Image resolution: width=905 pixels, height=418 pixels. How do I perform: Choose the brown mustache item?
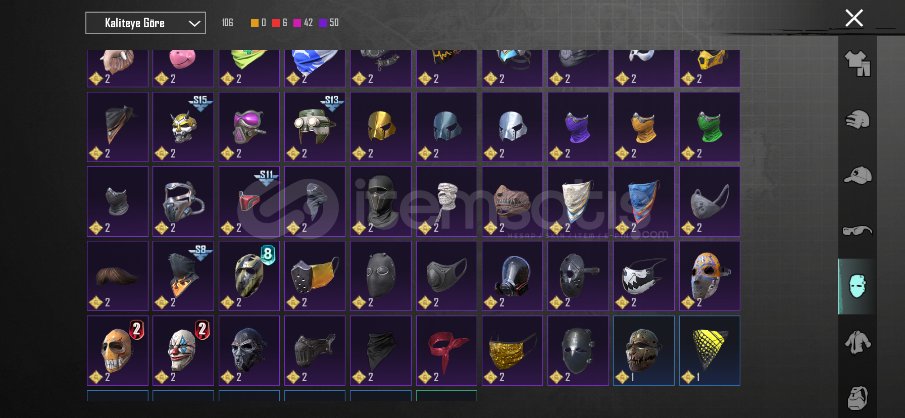tap(118, 276)
